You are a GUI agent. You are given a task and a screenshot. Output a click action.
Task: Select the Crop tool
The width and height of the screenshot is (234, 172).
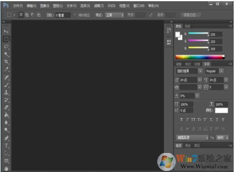(6, 62)
